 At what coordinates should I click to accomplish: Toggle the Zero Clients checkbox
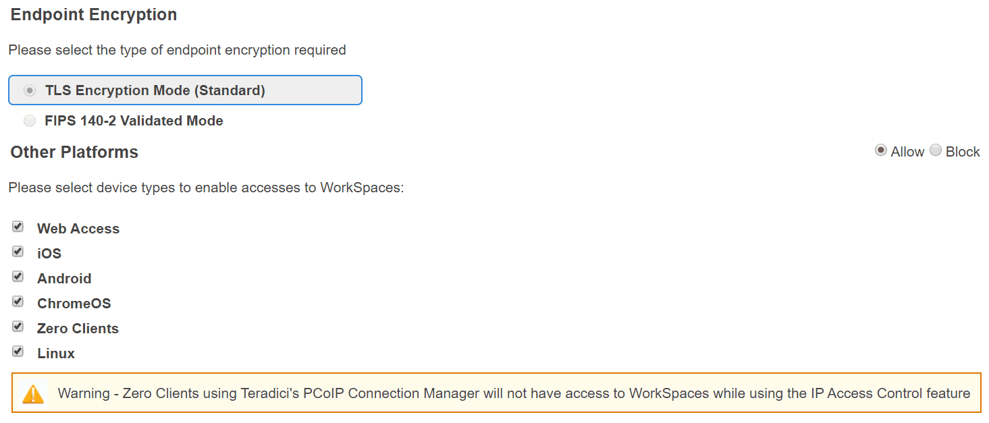point(18,327)
